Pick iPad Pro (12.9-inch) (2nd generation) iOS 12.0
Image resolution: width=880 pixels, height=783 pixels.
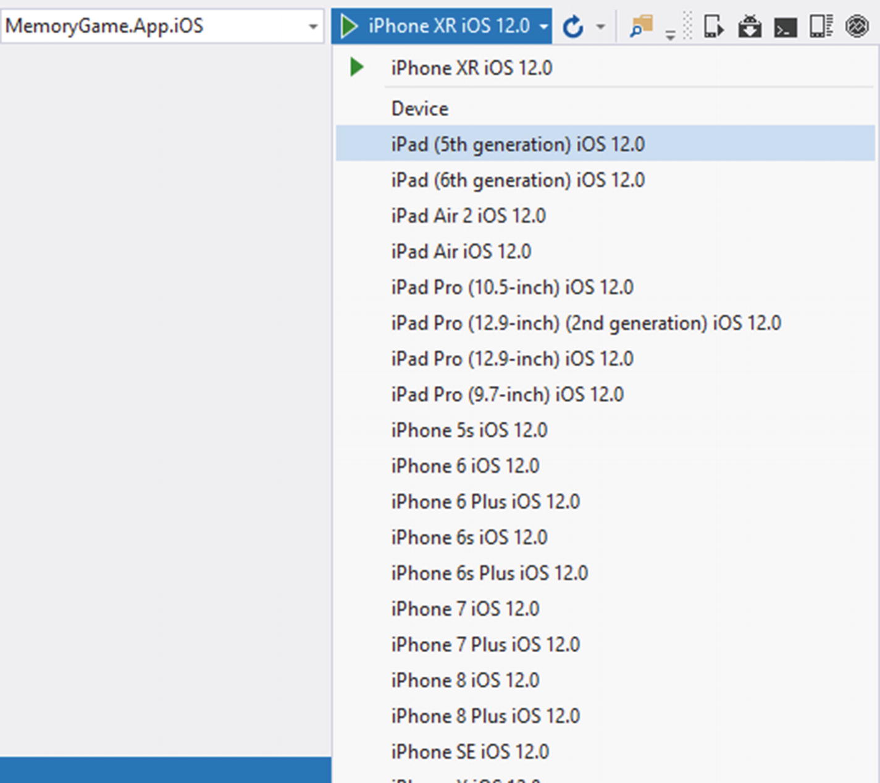605,323
